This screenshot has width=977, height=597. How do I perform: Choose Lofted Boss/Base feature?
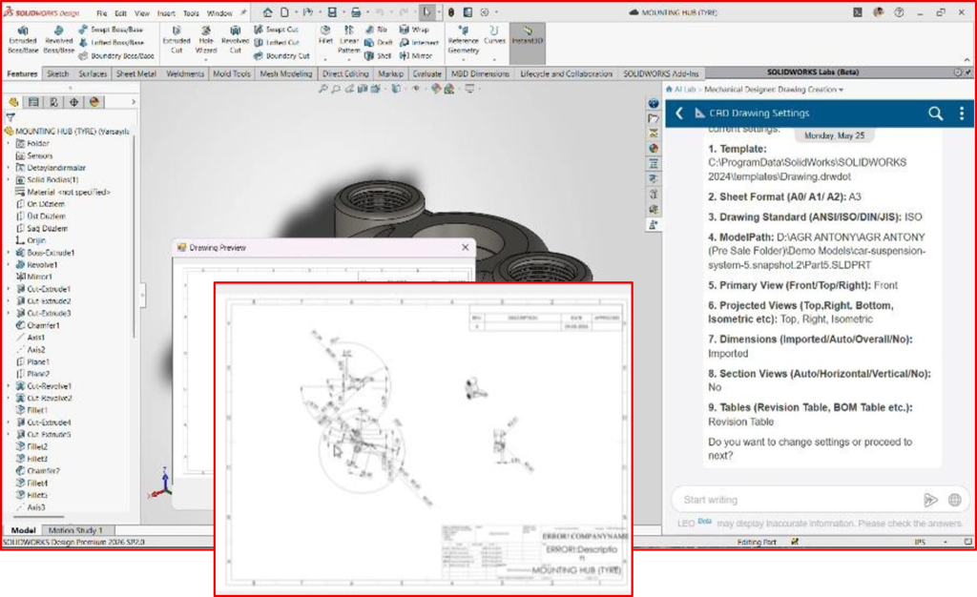[112, 42]
